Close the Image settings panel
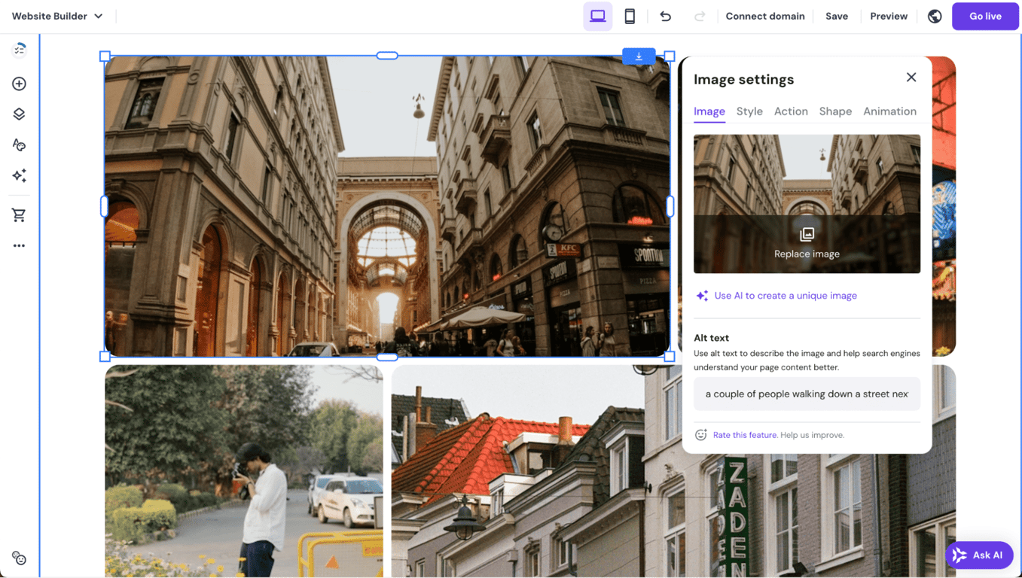1022x578 pixels. (x=911, y=77)
